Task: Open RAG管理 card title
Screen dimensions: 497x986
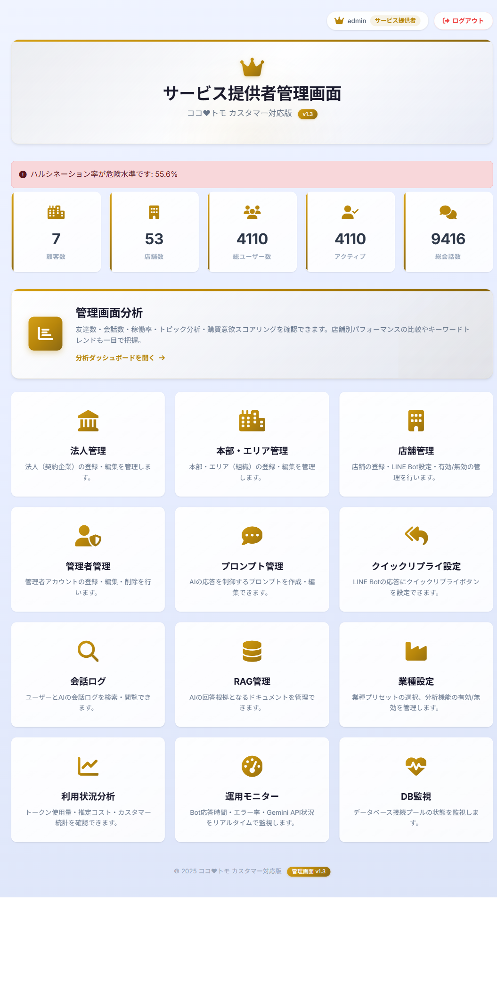Action: click(252, 681)
